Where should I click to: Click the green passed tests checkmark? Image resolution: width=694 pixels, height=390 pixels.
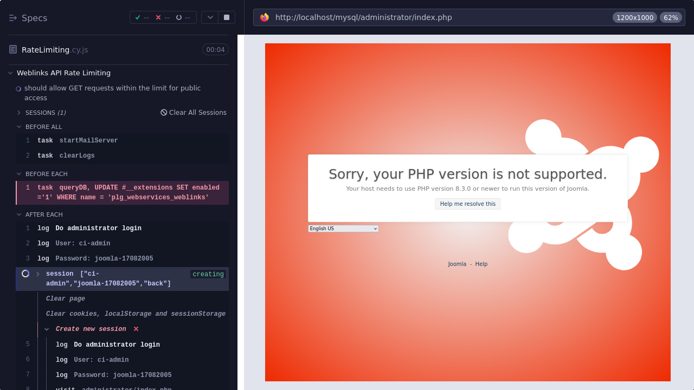tap(138, 17)
